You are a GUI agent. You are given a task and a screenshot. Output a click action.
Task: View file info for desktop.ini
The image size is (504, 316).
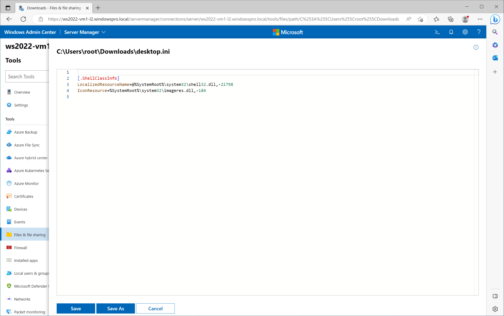[476, 47]
